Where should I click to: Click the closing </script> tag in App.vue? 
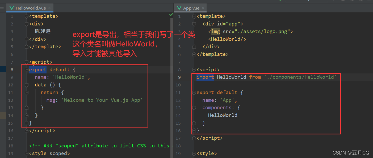pos(209,138)
